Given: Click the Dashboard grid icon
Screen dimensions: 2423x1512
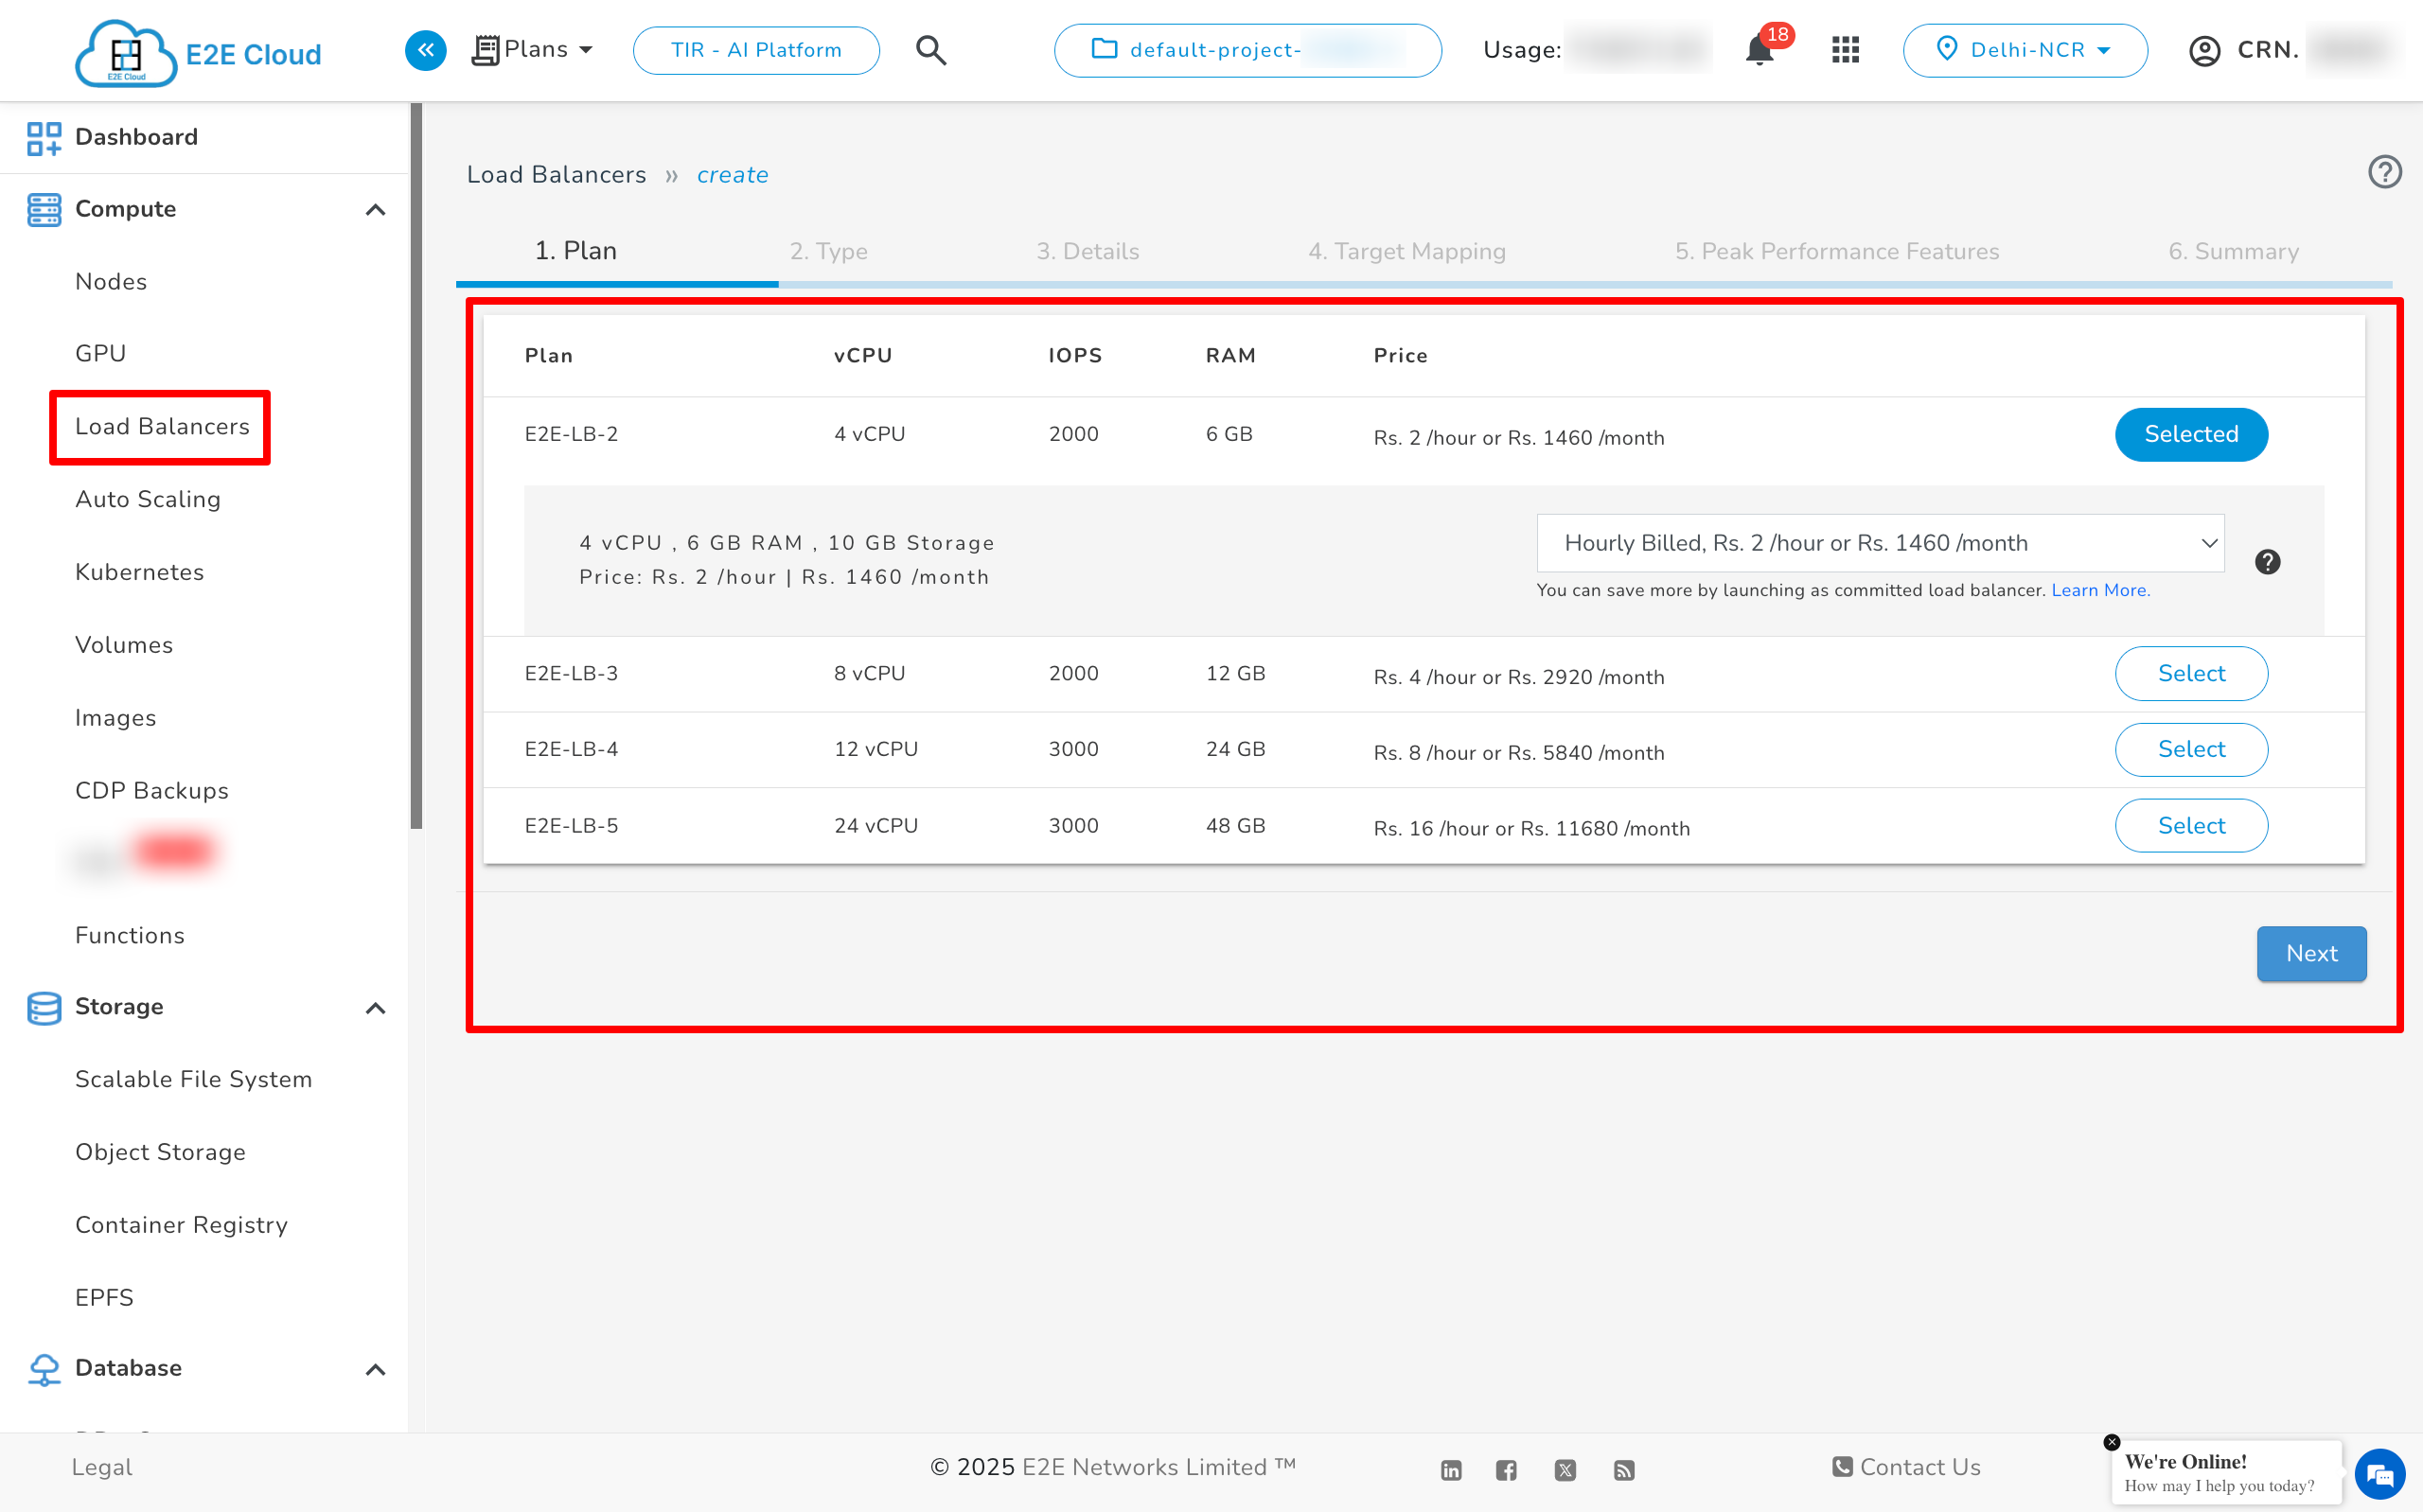Looking at the screenshot, I should pos(44,138).
